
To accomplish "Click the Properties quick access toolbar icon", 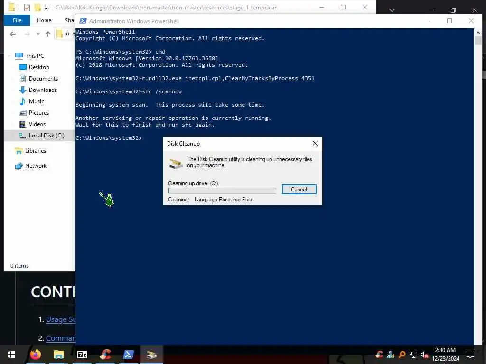I will [x=27, y=8].
